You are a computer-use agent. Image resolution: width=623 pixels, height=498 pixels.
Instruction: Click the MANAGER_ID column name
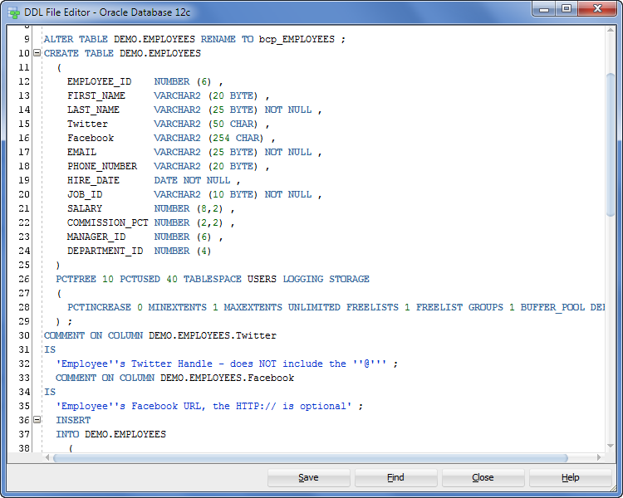96,237
